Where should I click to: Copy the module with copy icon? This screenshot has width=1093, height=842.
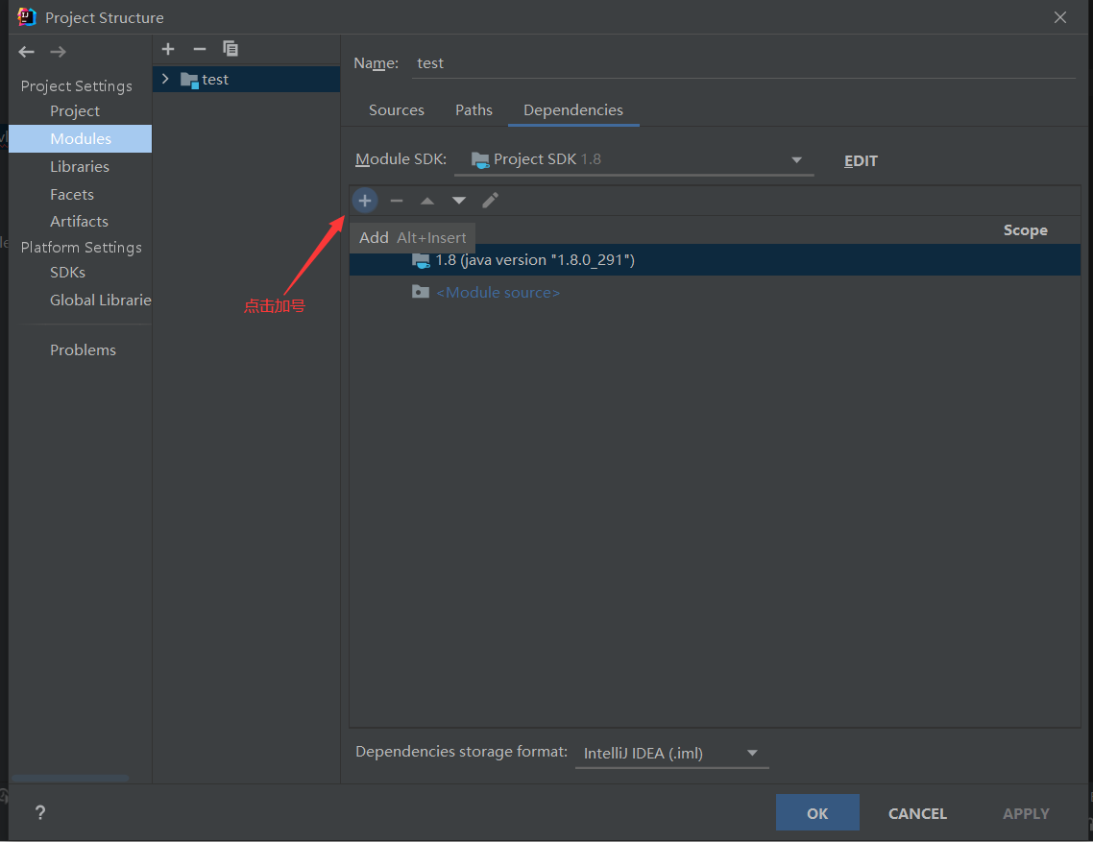pos(231,49)
